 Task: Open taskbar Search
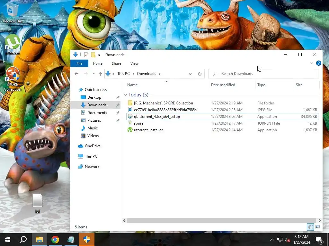[23, 240]
